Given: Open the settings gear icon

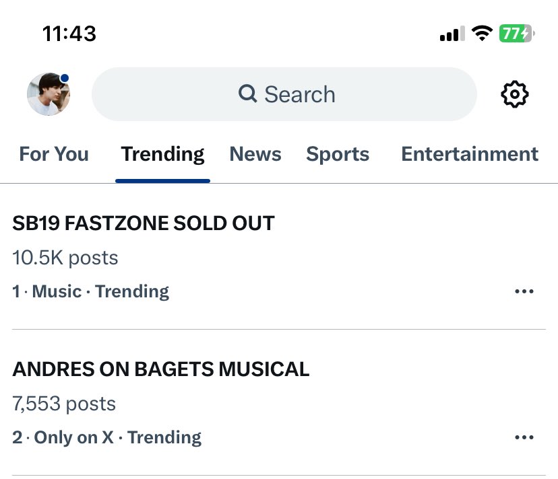Looking at the screenshot, I should (515, 94).
